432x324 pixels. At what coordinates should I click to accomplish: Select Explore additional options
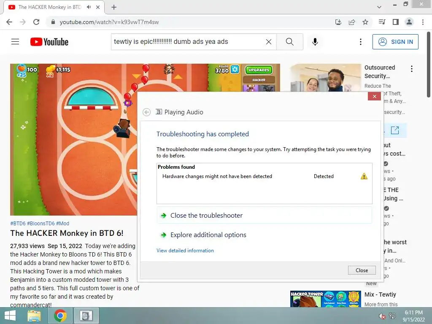coord(208,235)
